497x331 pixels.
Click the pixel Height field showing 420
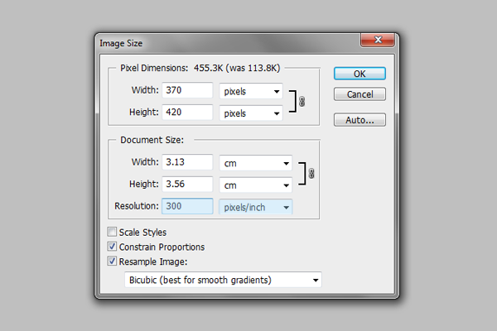pos(186,112)
